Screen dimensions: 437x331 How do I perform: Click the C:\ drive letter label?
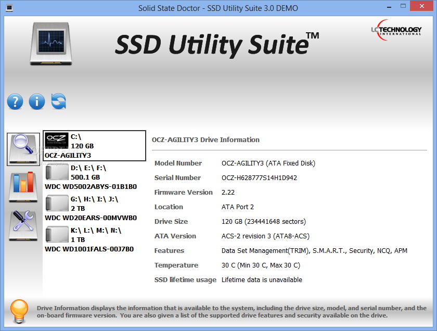tap(76, 137)
